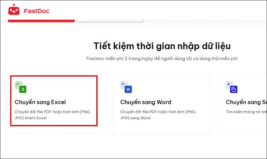Click the FastDoc robot logo icon
This screenshot has height=159, width=267.
click(14, 10)
